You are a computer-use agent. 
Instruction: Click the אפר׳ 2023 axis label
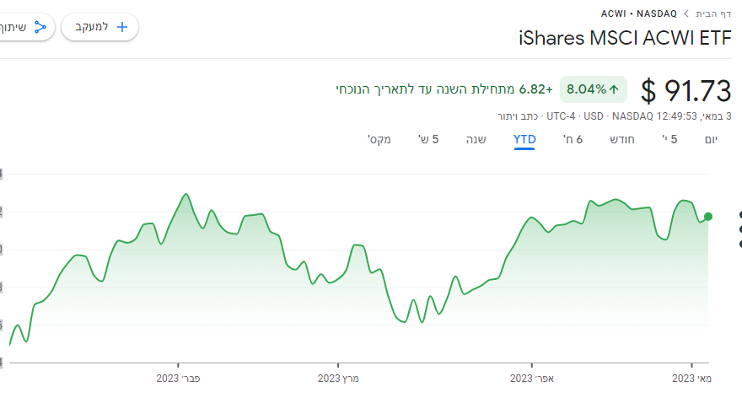click(x=532, y=379)
